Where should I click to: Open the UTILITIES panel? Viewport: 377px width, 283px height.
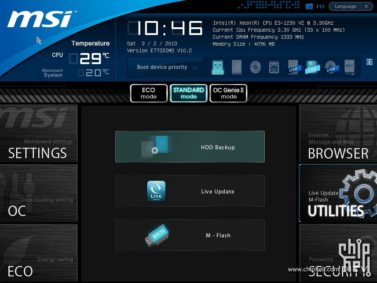tap(338, 193)
